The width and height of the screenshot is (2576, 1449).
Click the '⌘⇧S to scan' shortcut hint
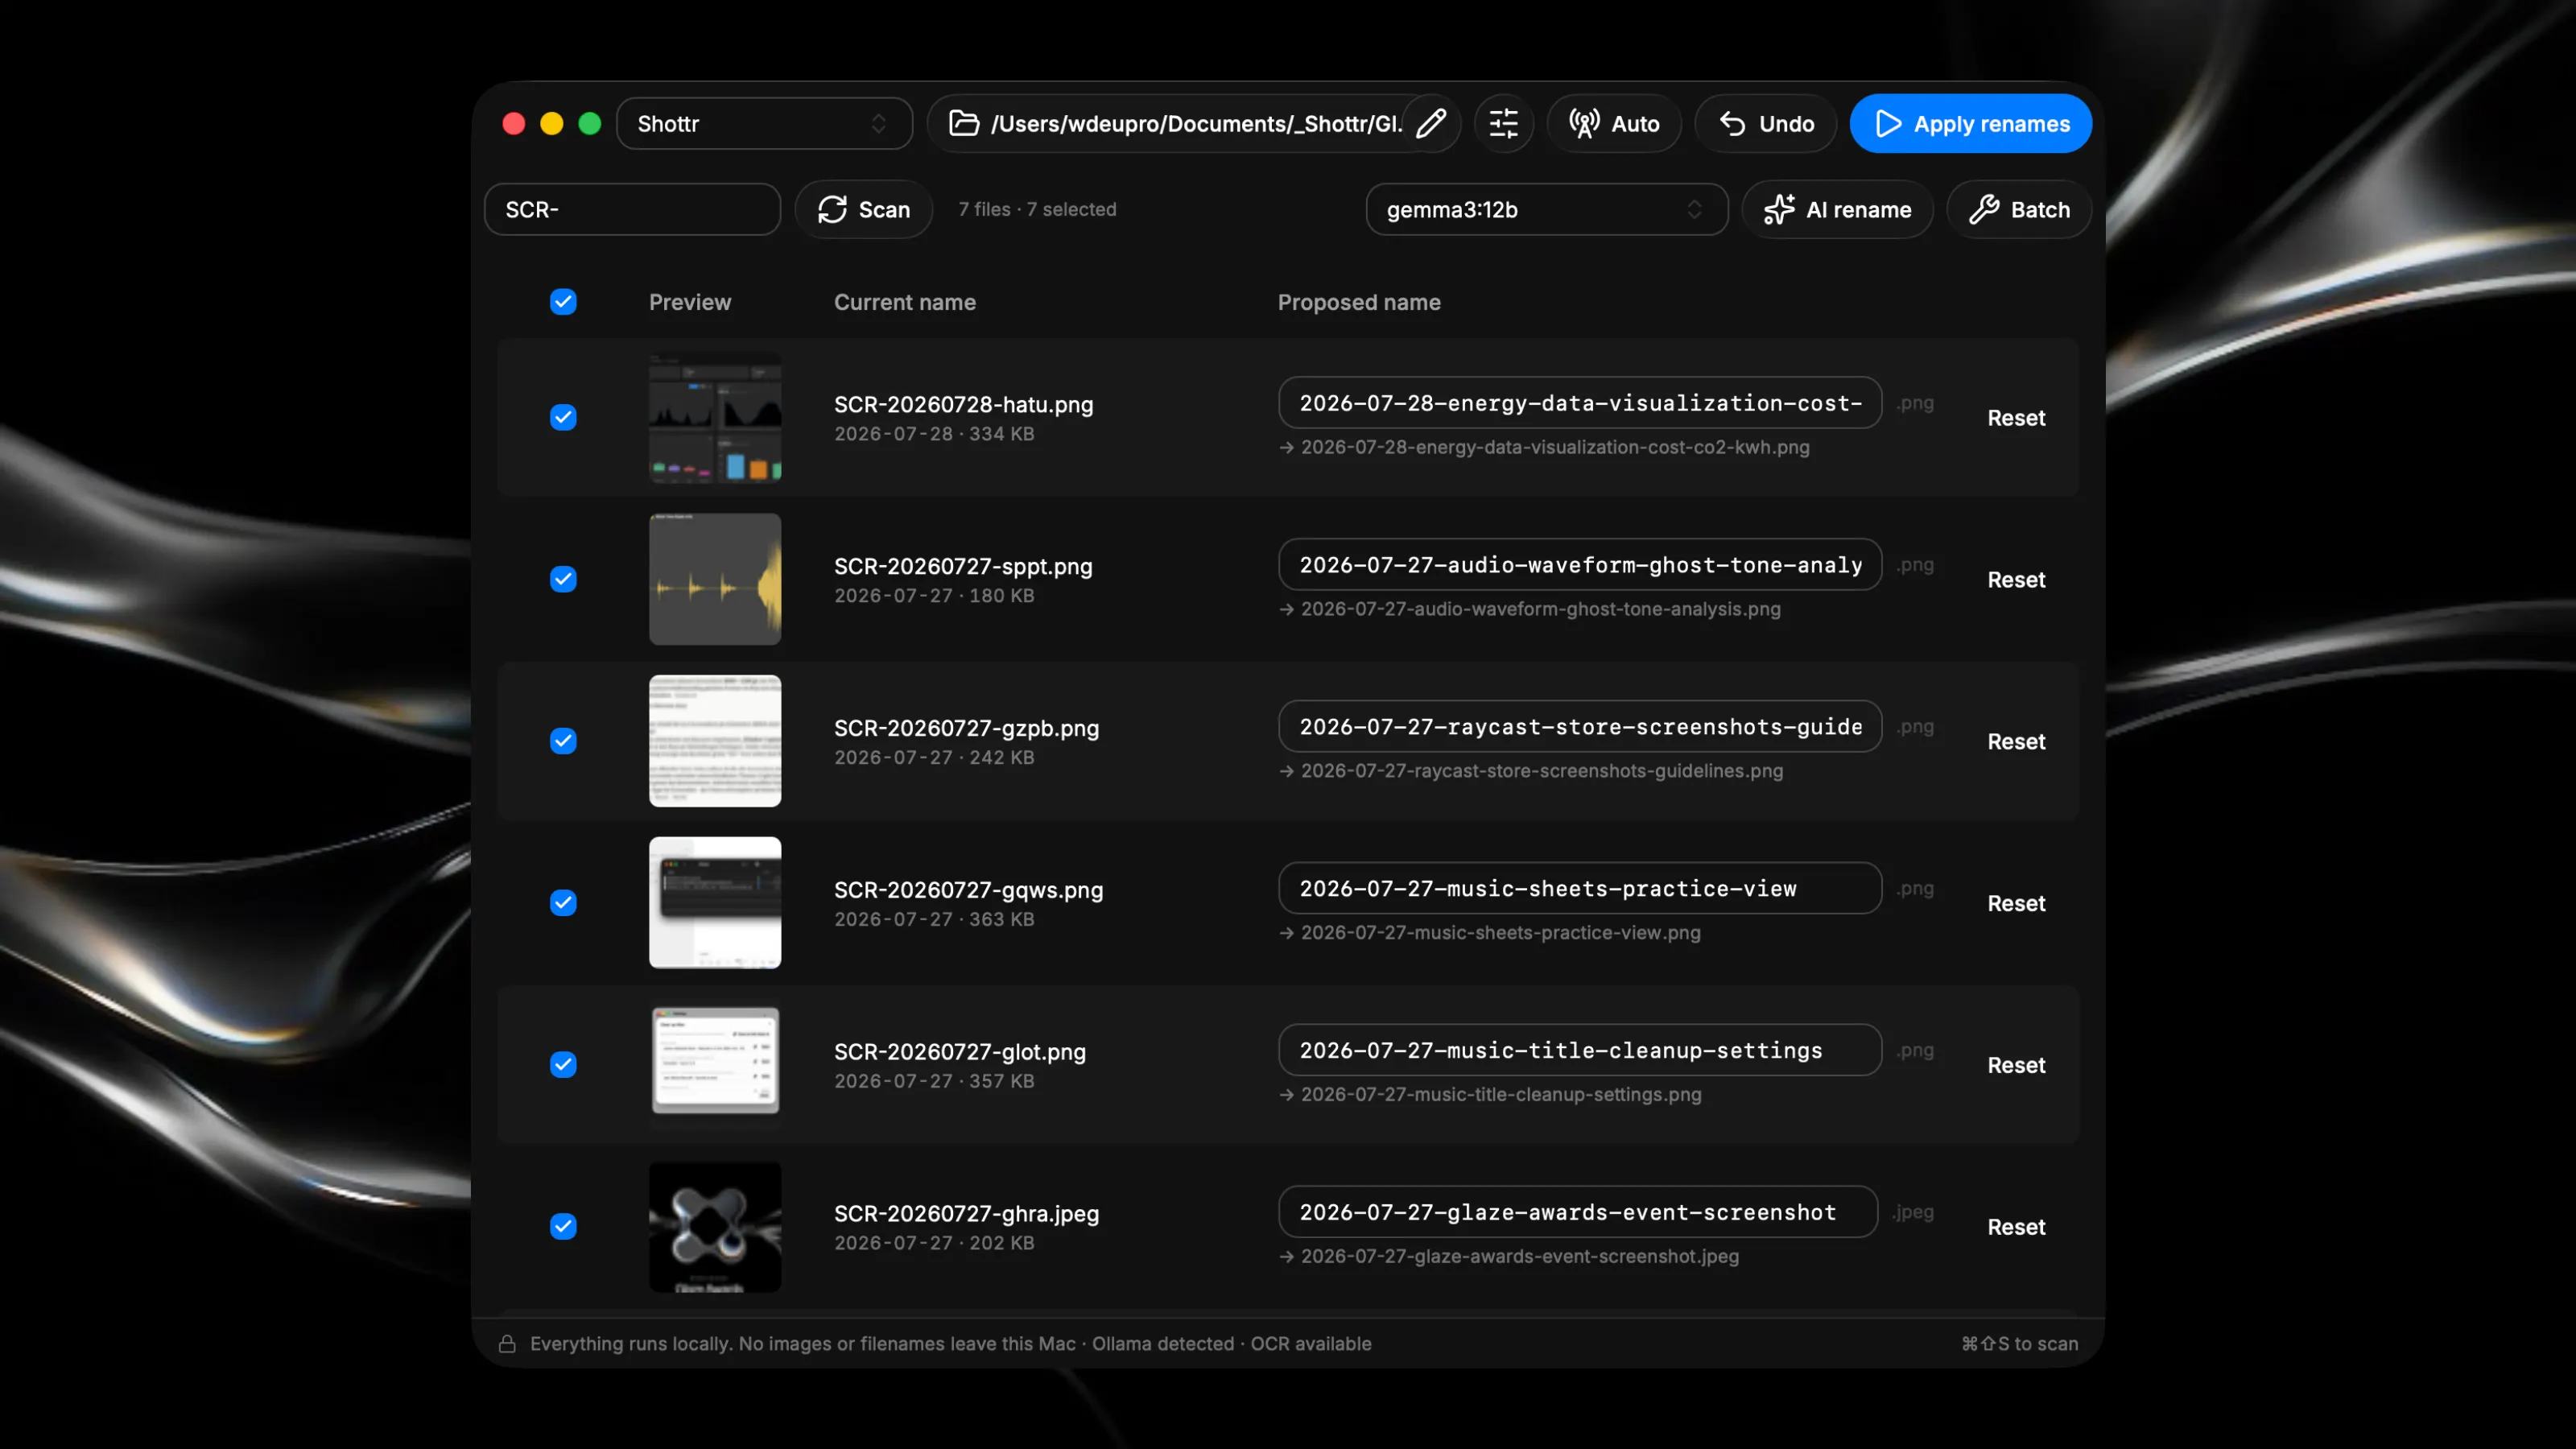pos(2019,1344)
